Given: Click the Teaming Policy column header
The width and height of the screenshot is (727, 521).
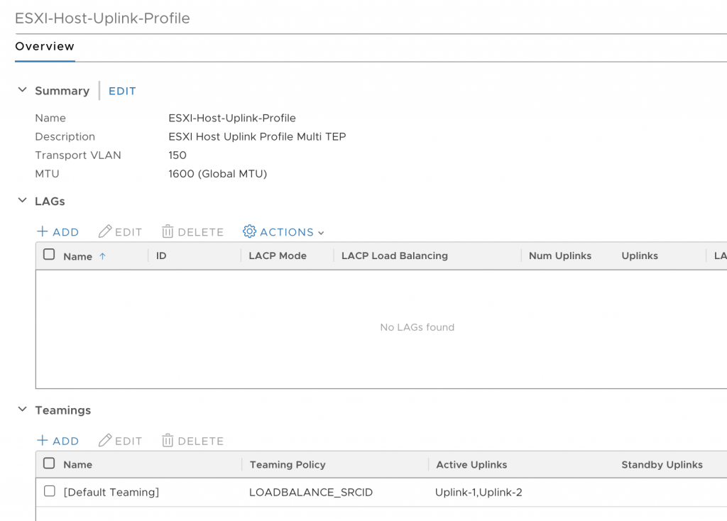Looking at the screenshot, I should point(288,465).
